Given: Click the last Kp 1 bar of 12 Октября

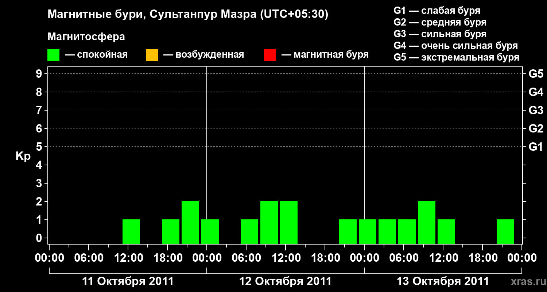Looking at the screenshot, I should point(348,231).
